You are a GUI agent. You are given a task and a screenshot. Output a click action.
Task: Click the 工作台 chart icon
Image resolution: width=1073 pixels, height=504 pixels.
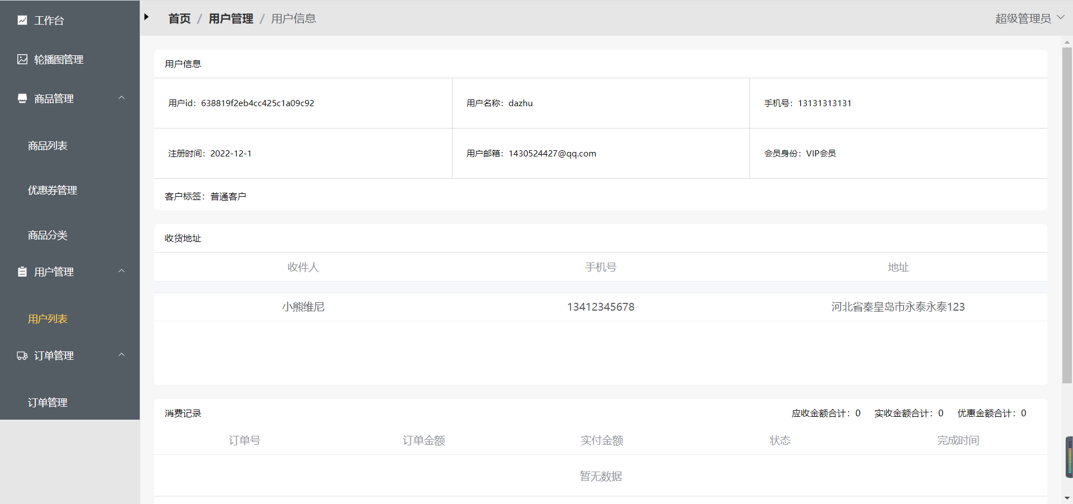tap(22, 20)
